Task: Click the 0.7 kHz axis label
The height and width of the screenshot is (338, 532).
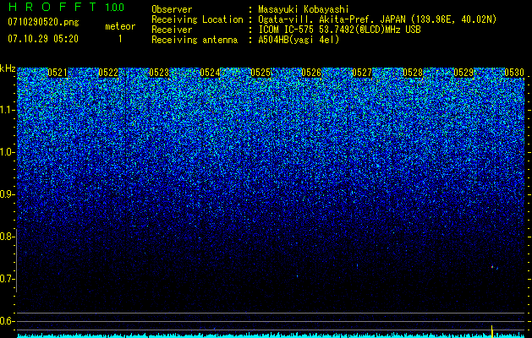Action: (6, 279)
